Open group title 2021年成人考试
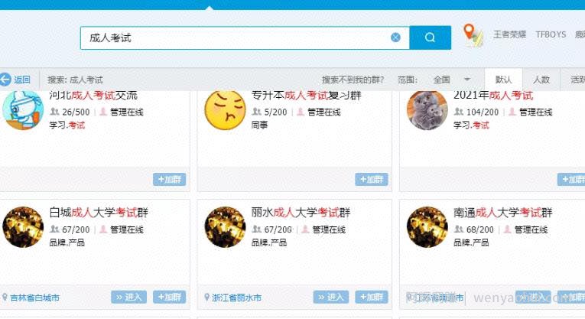585x319 pixels. pyautogui.click(x=493, y=95)
